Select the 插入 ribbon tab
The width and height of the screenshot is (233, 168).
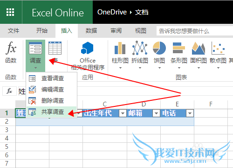click(67, 31)
